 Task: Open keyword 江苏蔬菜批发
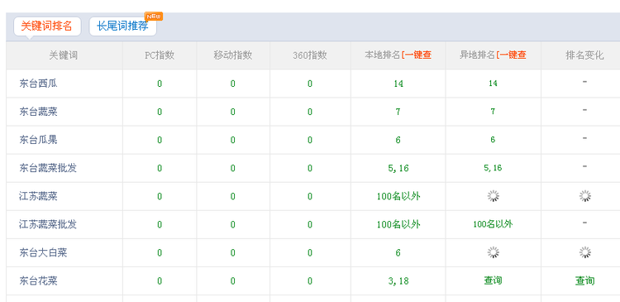pyautogui.click(x=48, y=224)
